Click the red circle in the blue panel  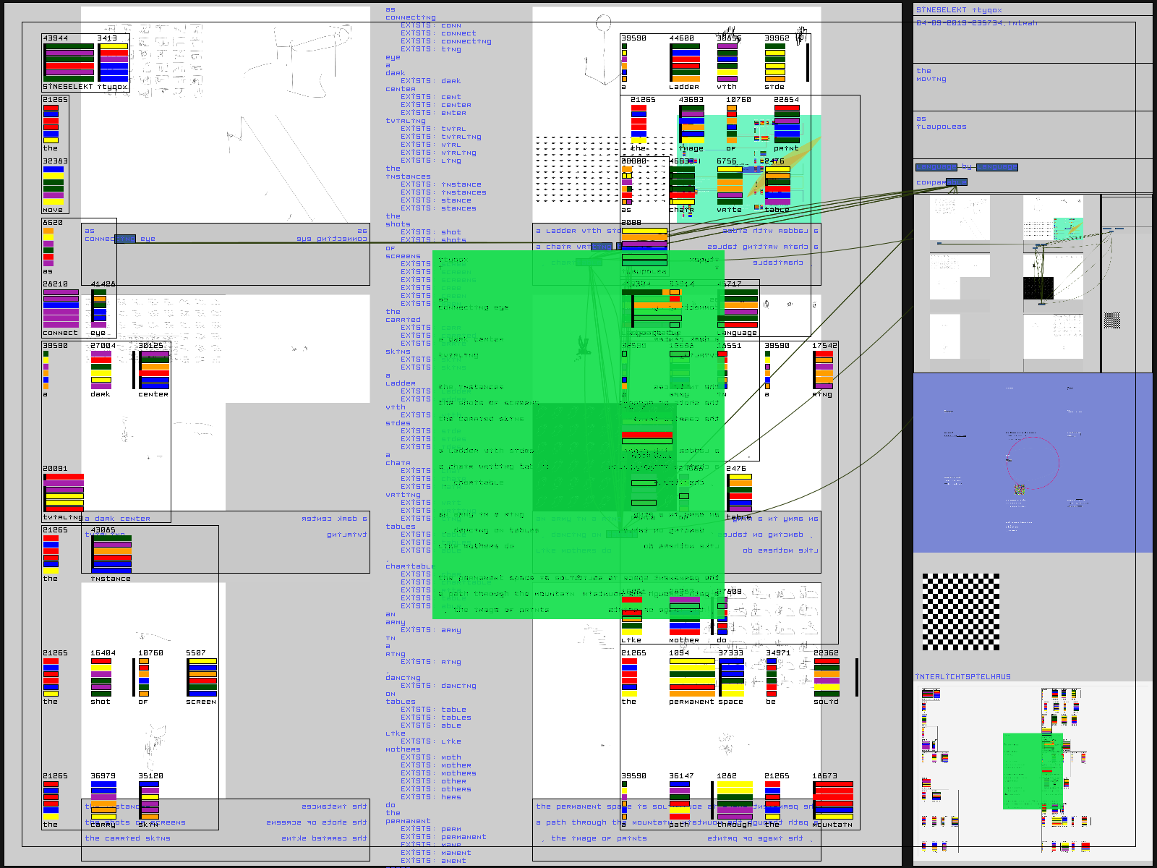(x=1033, y=463)
